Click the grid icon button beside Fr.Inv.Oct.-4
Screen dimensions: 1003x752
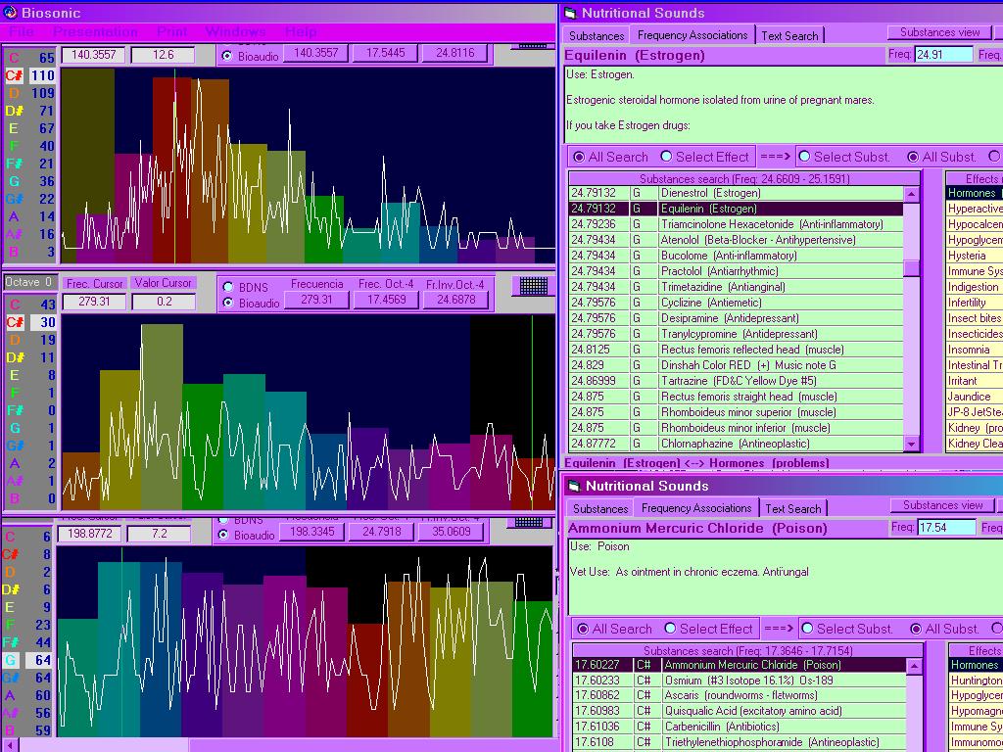(533, 286)
